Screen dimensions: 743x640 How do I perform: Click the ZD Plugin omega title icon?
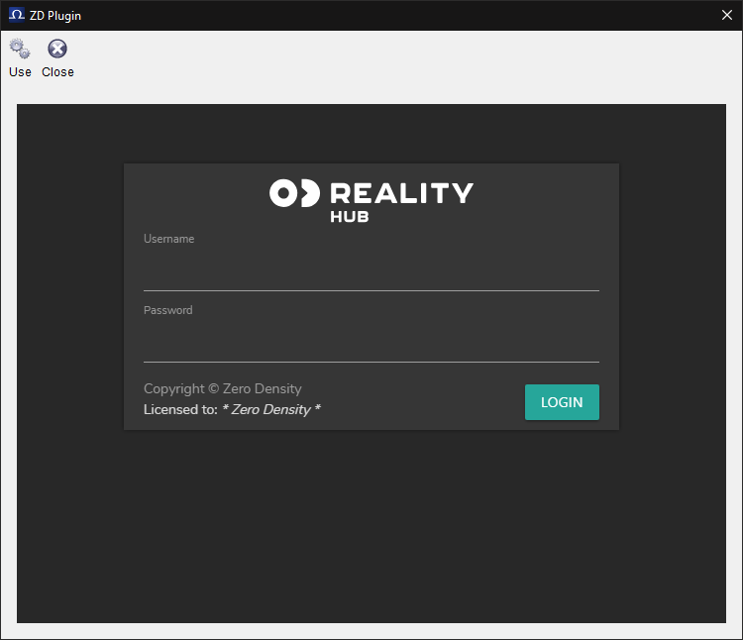(x=16, y=15)
